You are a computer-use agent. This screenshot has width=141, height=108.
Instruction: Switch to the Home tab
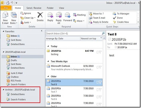pos(18,8)
